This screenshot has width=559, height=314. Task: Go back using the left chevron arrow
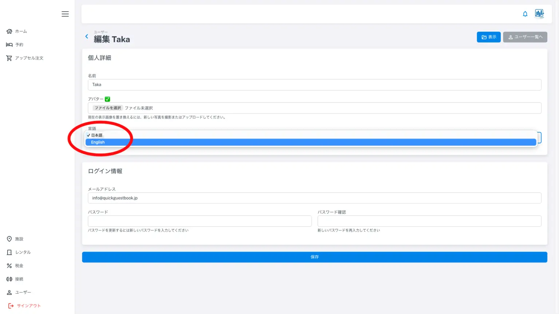tap(87, 36)
